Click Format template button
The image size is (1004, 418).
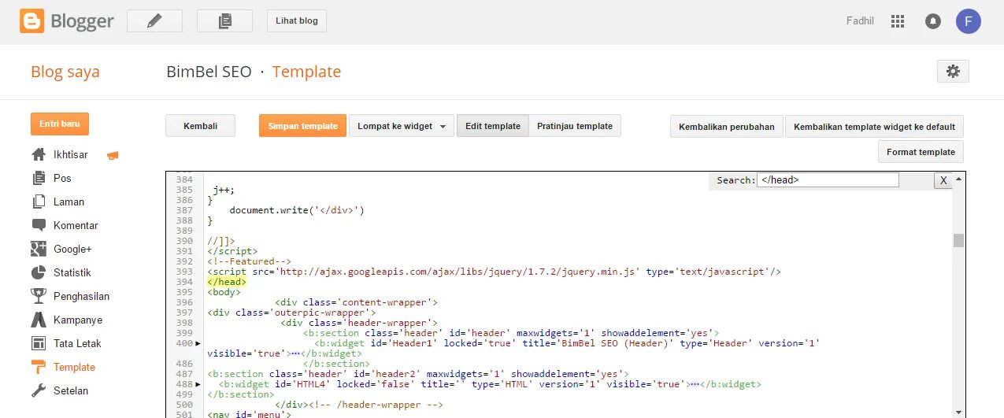(x=921, y=152)
